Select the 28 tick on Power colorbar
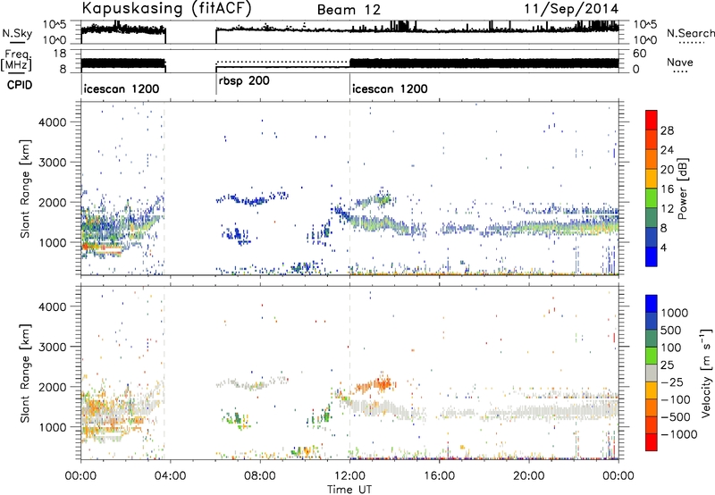Image resolution: width=715 pixels, height=495 pixels. [x=667, y=130]
